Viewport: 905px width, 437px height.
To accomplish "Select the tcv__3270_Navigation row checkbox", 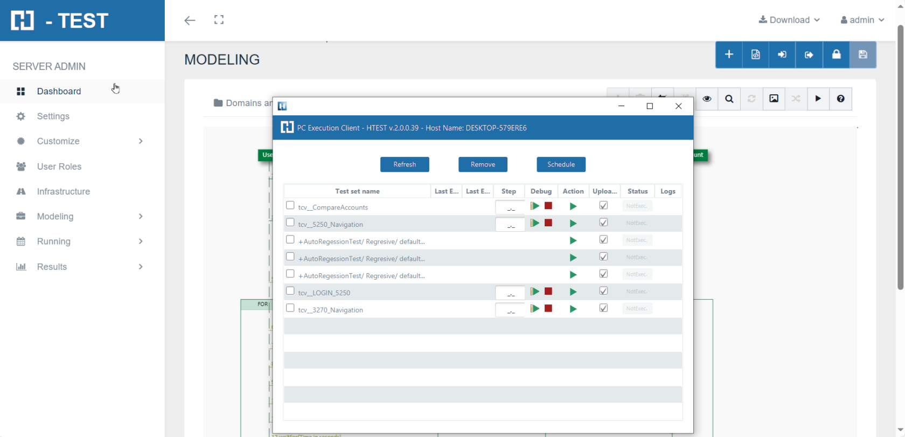I will pos(290,308).
